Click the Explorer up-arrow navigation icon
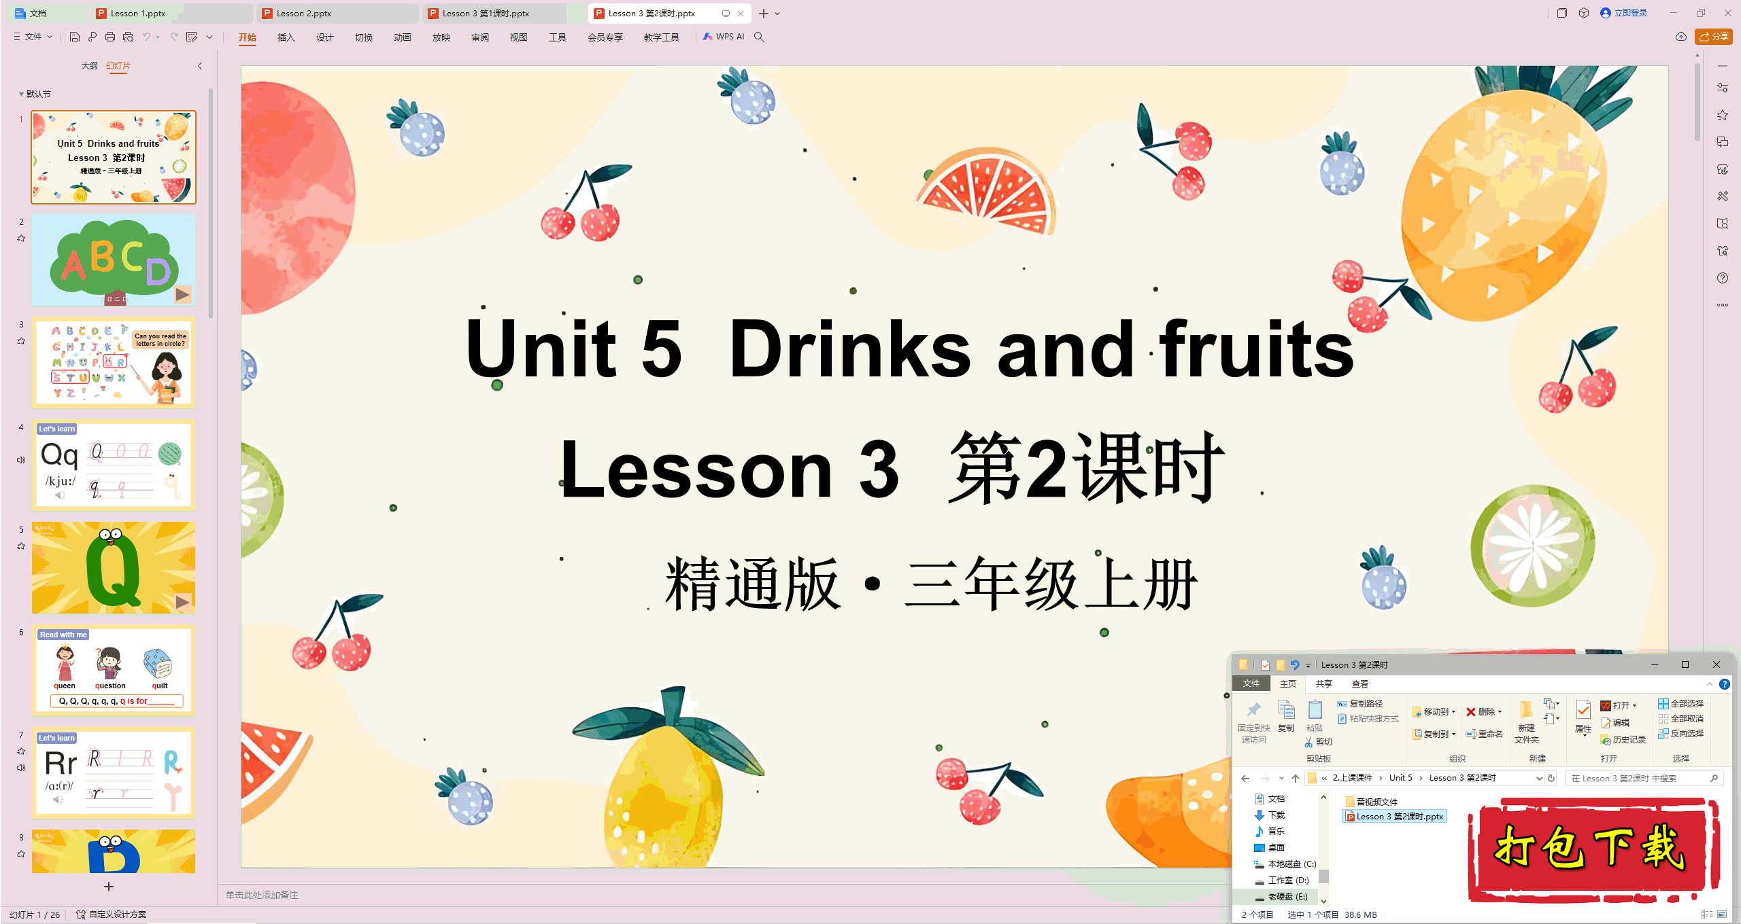Viewport: 1741px width, 924px height. coord(1296,778)
